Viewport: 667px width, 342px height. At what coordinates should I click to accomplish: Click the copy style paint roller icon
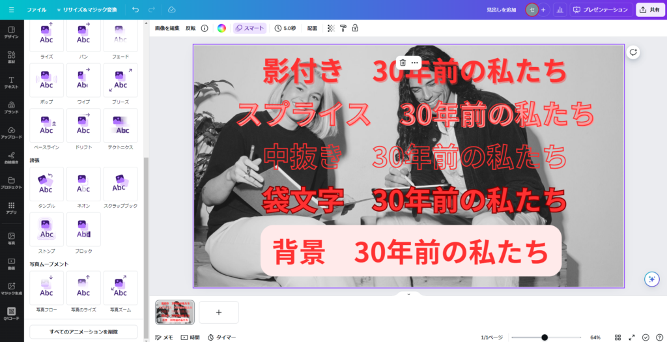tap(343, 28)
